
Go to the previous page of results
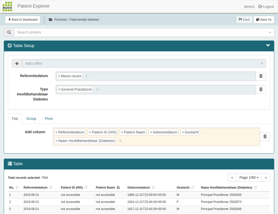232,178
